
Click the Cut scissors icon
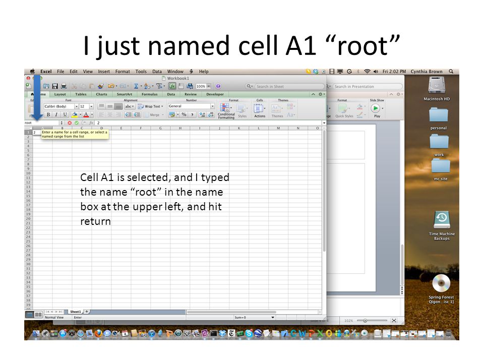click(75, 86)
